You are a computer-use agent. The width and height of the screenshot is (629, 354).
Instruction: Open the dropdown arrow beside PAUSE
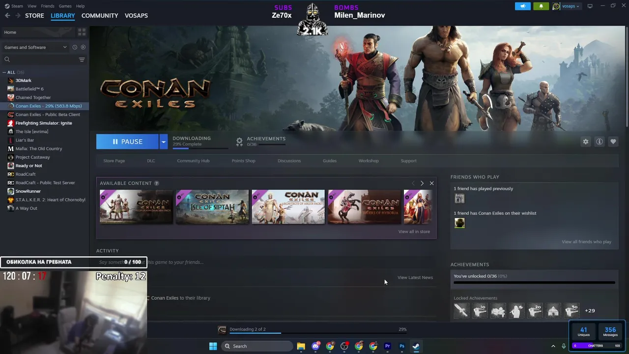point(163,142)
